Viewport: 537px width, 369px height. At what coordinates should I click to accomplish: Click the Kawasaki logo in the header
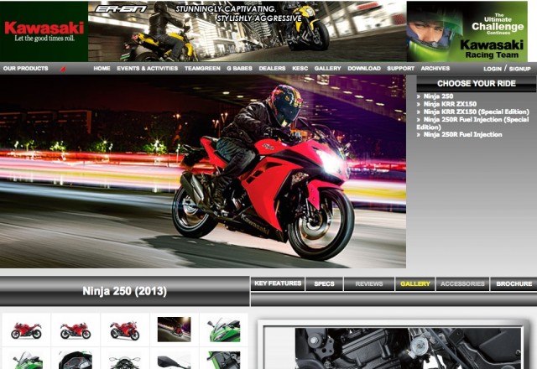44,31
